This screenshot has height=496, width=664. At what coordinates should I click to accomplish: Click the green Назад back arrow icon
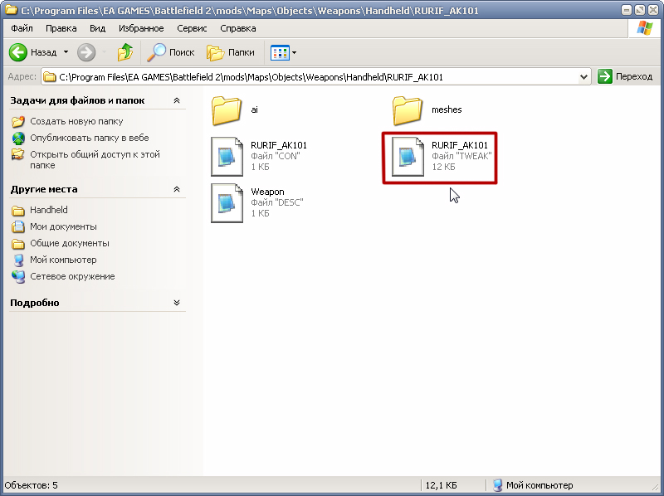click(x=18, y=52)
